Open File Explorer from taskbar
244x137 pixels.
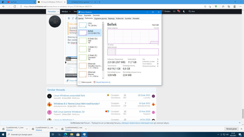72,134
